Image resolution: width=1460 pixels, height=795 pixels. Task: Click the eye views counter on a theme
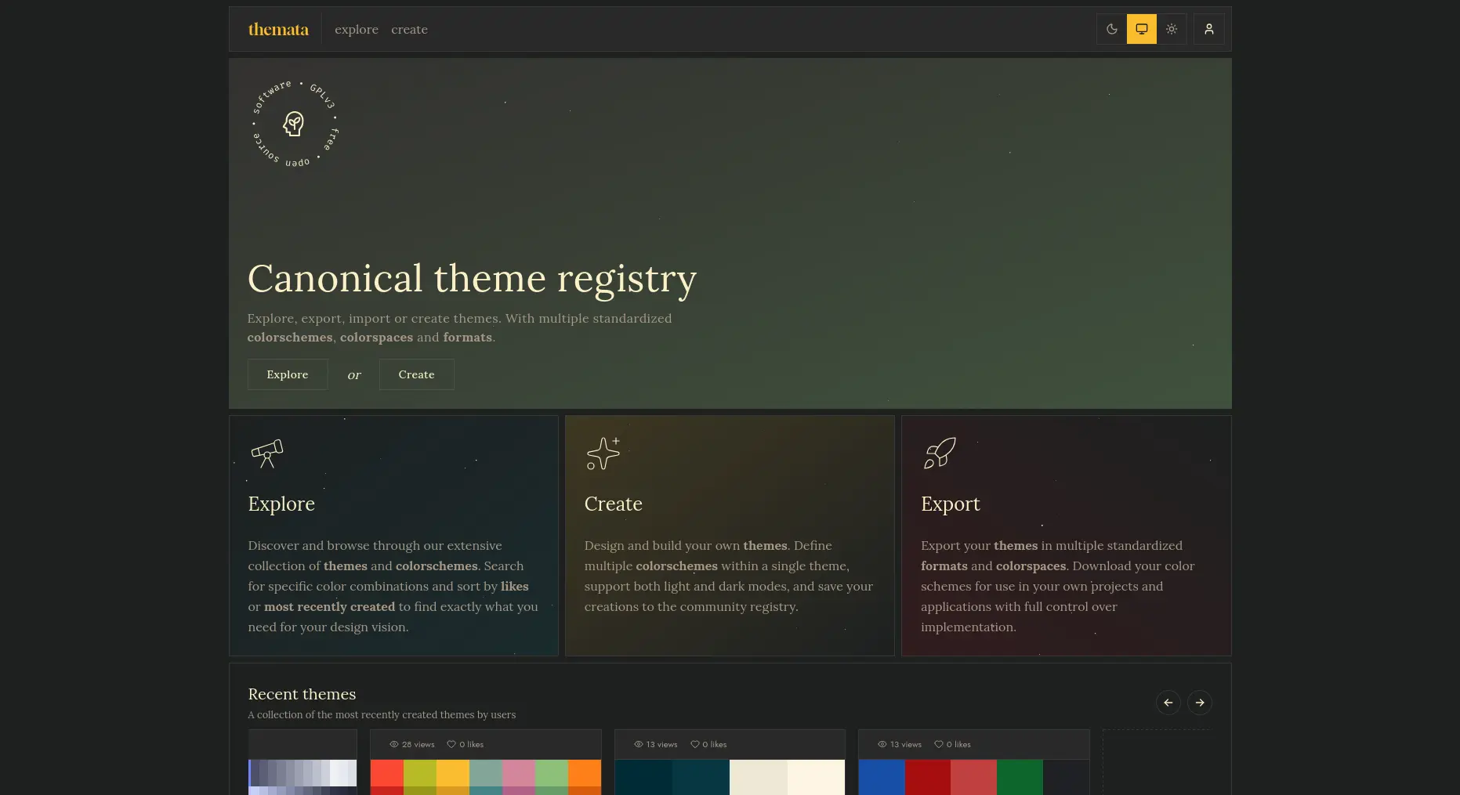point(394,744)
